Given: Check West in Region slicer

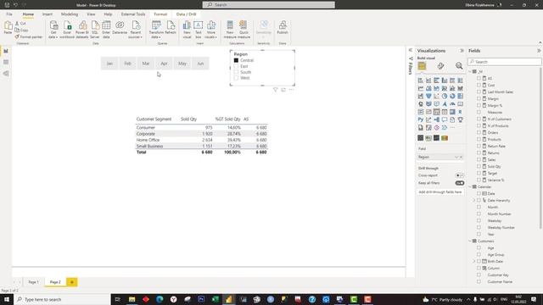Looking at the screenshot, I should 236,78.
